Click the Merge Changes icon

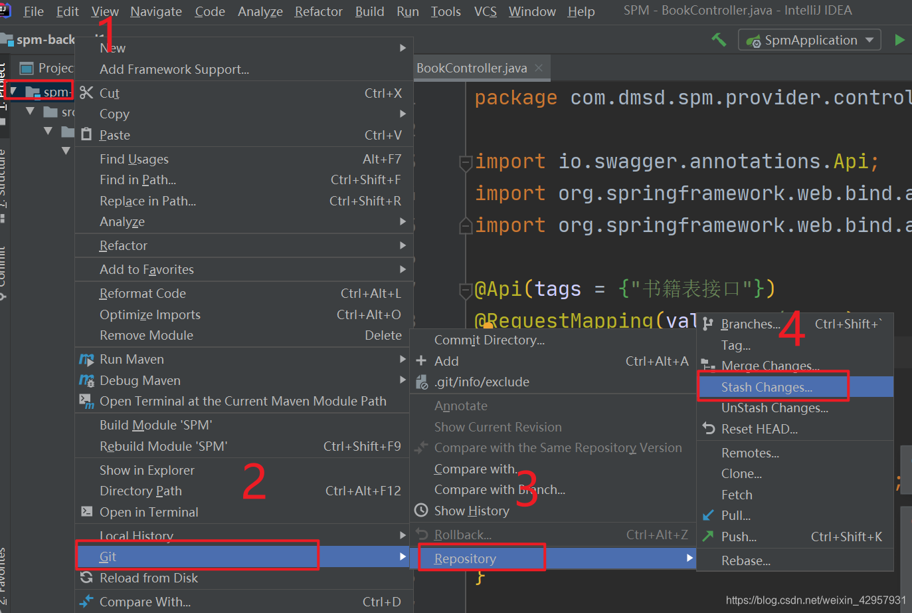(708, 365)
